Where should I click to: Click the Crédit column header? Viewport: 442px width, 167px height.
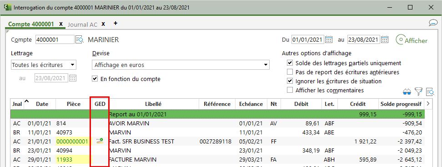(x=358, y=104)
